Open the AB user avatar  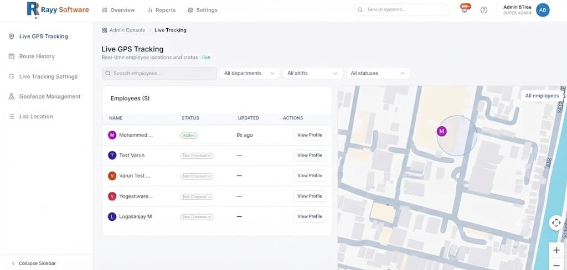click(543, 10)
